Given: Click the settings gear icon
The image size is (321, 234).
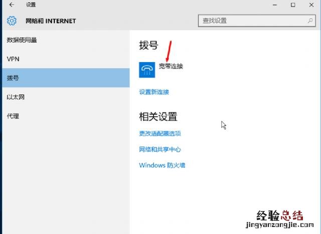Looking at the screenshot, I should 12,21.
